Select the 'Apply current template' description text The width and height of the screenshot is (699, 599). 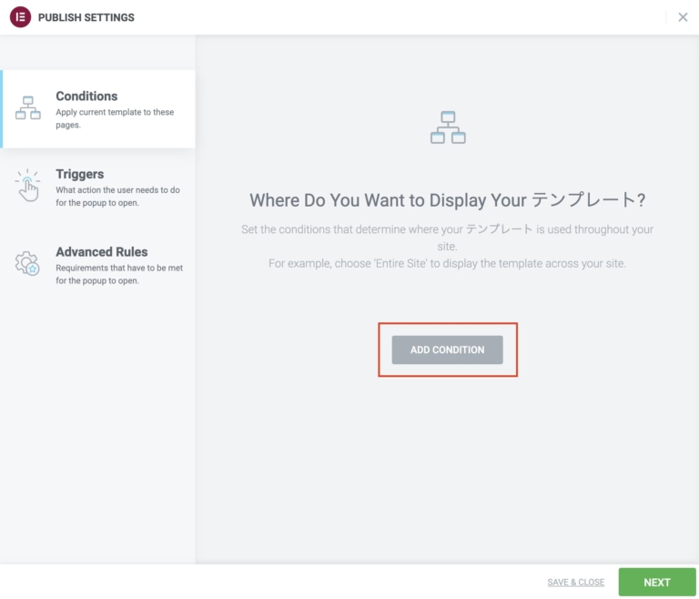(x=115, y=118)
